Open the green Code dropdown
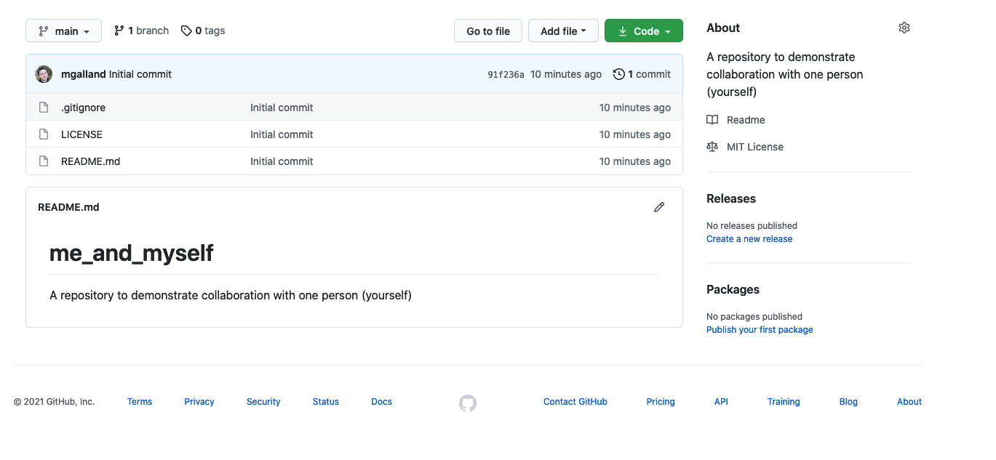 pyautogui.click(x=644, y=31)
